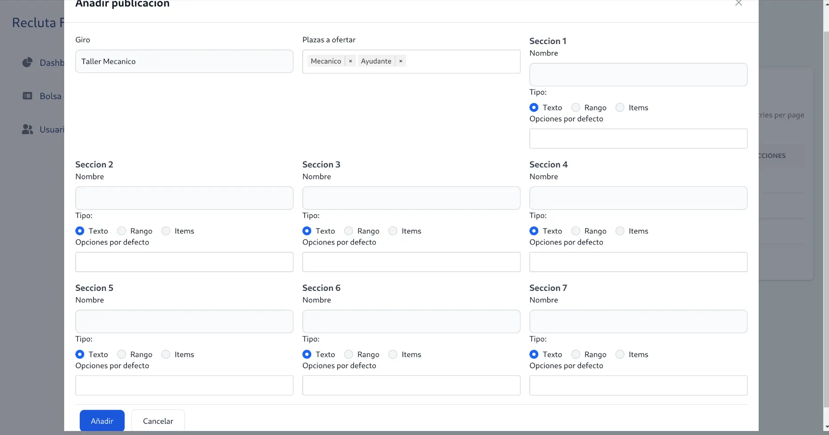The image size is (829, 435).
Task: Click Seccion 3 Nombre field
Action: (x=411, y=198)
